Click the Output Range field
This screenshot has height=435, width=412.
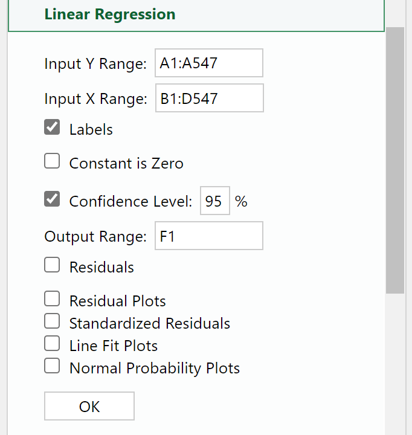point(208,236)
